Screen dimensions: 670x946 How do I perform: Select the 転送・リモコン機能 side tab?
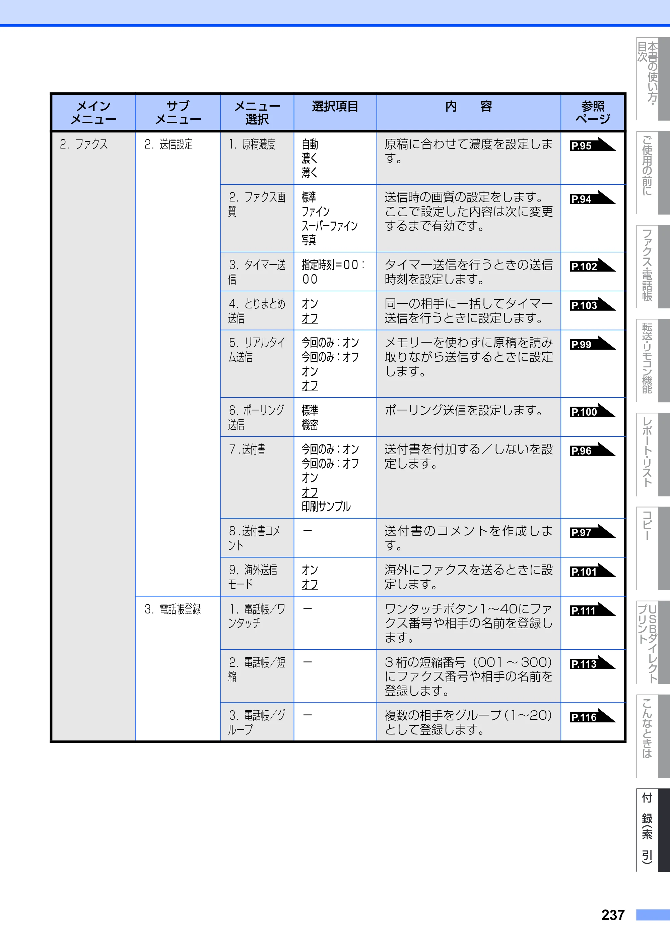pyautogui.click(x=653, y=360)
